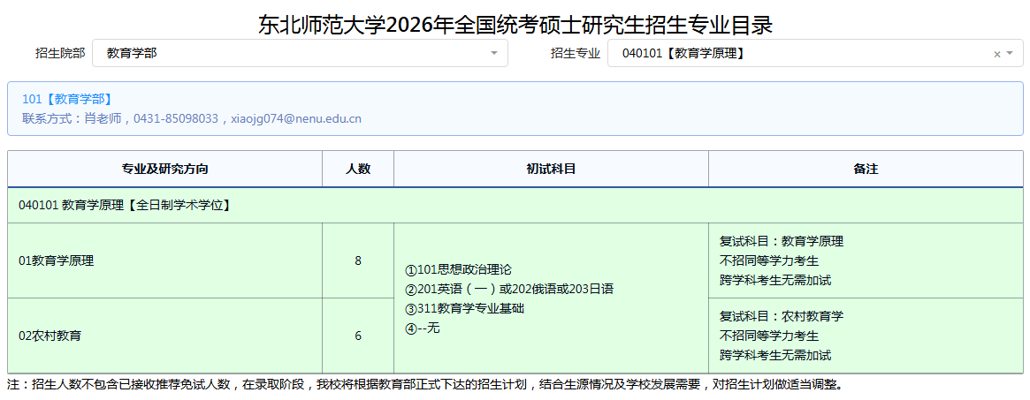Click the contact line with xiaojg074@nenu.edu.cn
This screenshot has height=400, width=1030.
coord(192,118)
